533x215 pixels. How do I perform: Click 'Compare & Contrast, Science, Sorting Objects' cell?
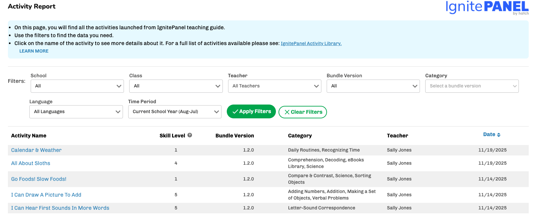330,179
